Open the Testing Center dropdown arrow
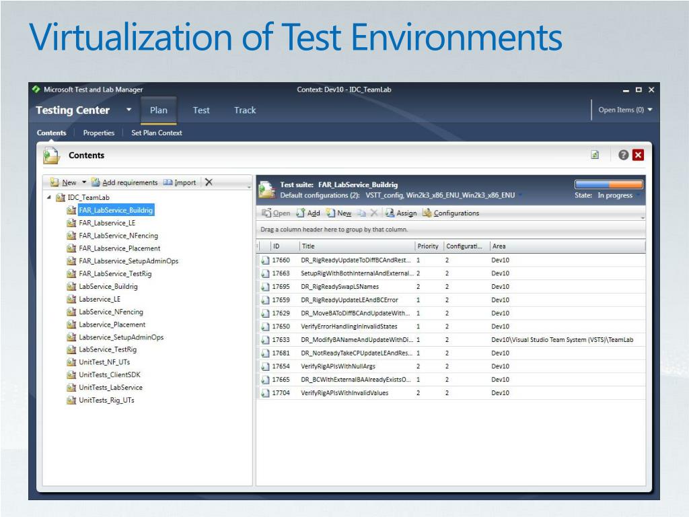The height and width of the screenshot is (517, 689). click(129, 110)
